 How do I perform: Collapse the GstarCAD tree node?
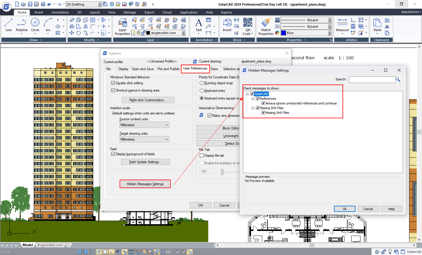point(247,94)
